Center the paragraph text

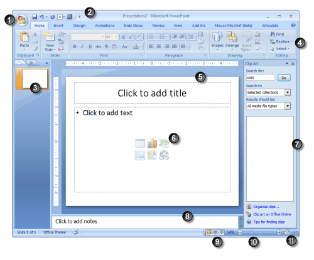159,46
